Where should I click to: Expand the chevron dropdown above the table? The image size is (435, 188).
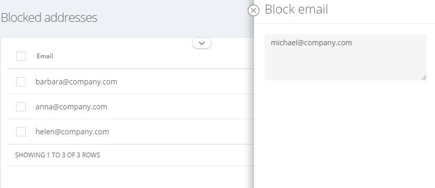202,43
